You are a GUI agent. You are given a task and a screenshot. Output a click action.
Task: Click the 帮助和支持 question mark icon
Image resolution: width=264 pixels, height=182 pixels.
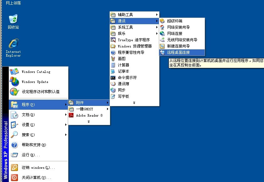(x=14, y=145)
